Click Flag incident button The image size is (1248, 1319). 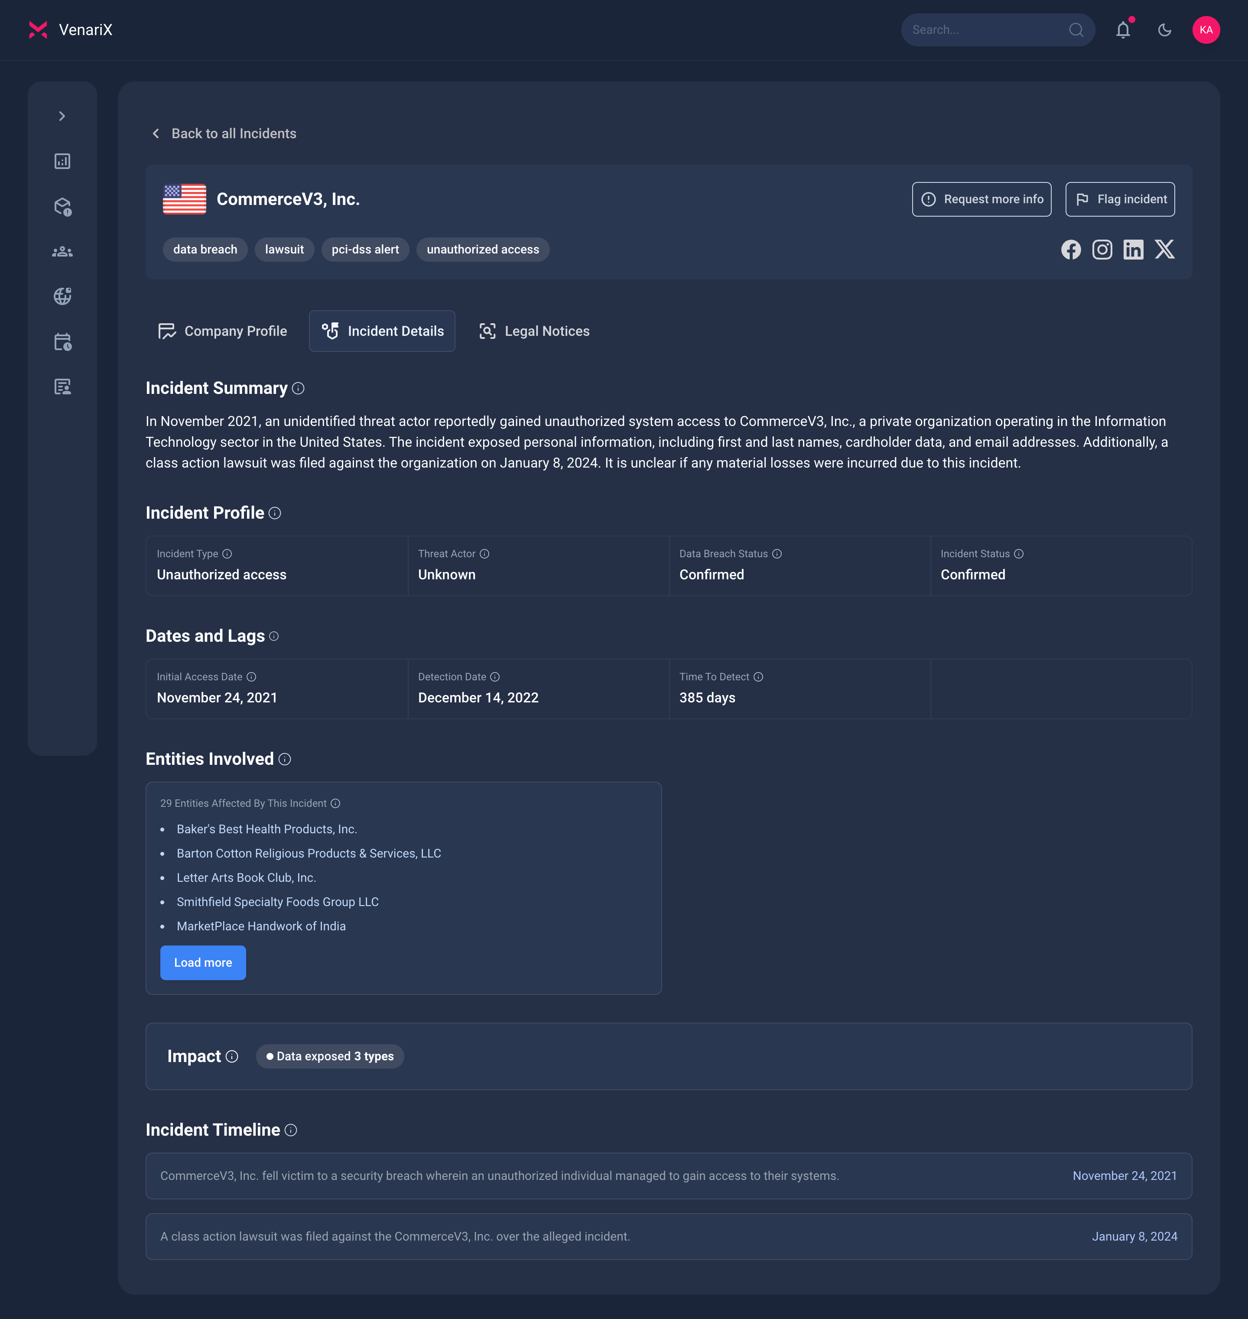click(1120, 199)
